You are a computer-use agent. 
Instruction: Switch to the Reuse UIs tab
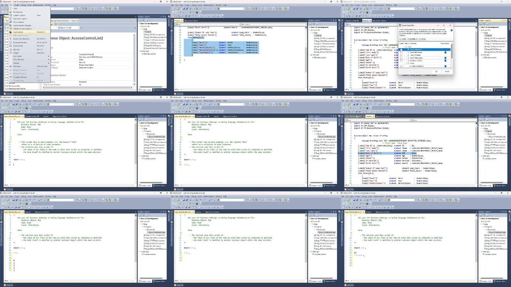75,21
